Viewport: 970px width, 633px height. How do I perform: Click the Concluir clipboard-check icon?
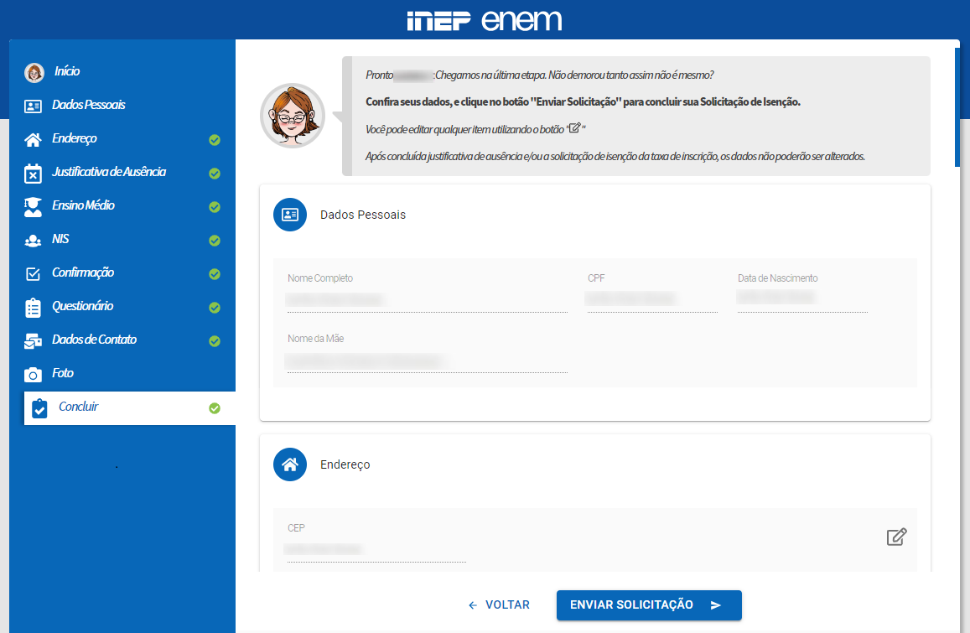[x=39, y=408]
